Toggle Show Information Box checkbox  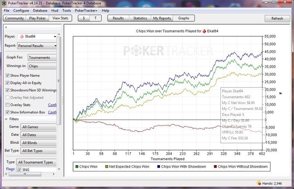pos(8,112)
